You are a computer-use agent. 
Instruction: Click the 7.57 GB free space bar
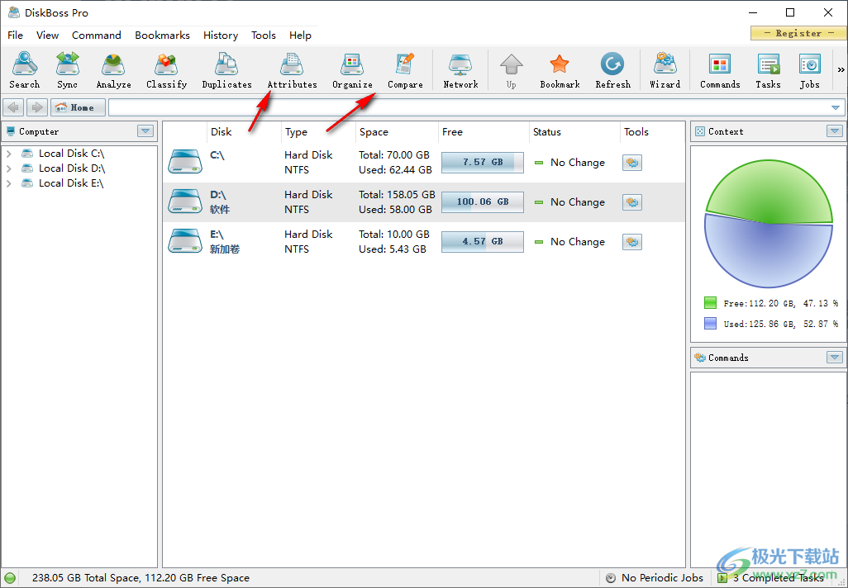coord(483,163)
